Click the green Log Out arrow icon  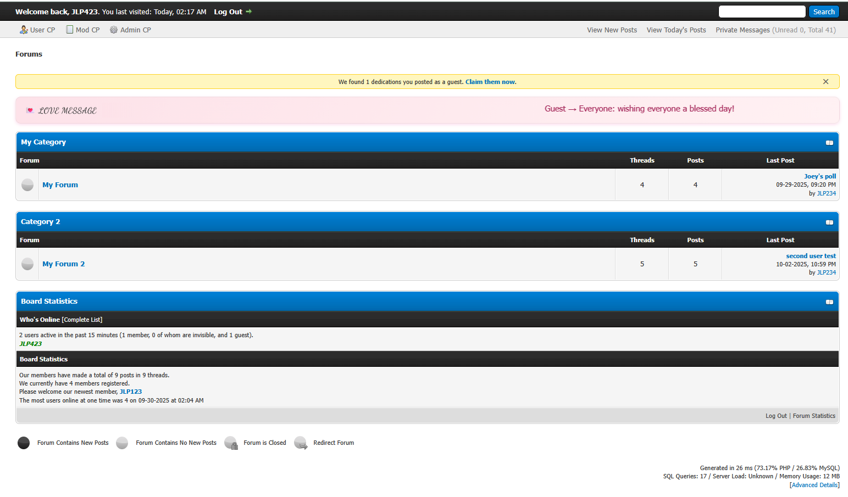(249, 12)
